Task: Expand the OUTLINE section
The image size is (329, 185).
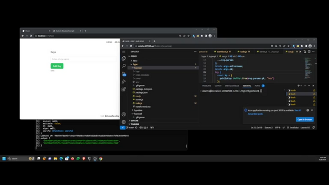Action: [134, 121]
